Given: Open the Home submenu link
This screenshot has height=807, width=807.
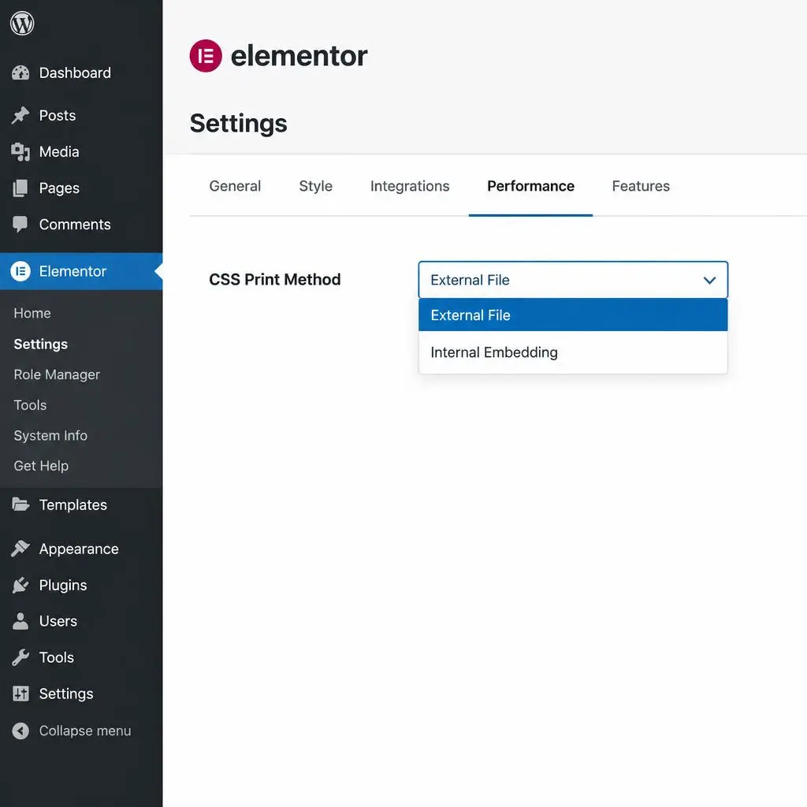Looking at the screenshot, I should [32, 313].
